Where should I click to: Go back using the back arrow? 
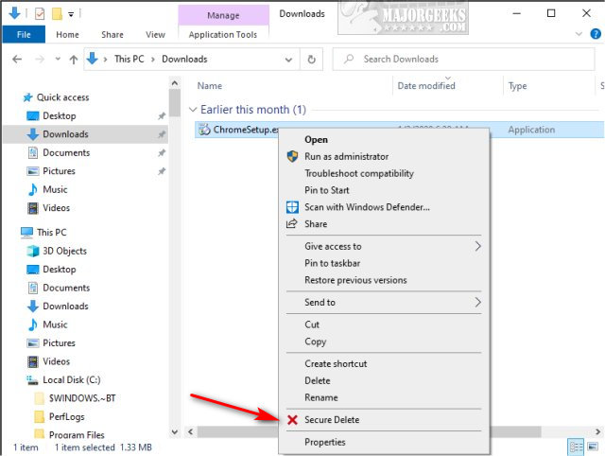pyautogui.click(x=17, y=59)
